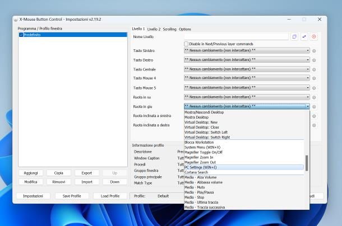The height and width of the screenshot is (226, 342).
Task: Click the Aggiungi button
Action: (31, 173)
